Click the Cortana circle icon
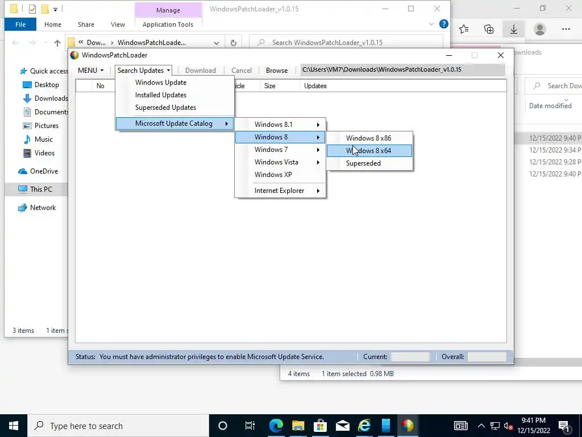582x437 pixels. click(223, 426)
